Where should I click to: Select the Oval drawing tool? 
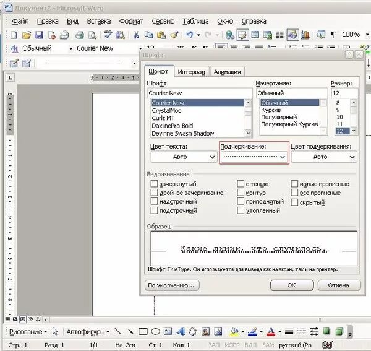pos(155,331)
